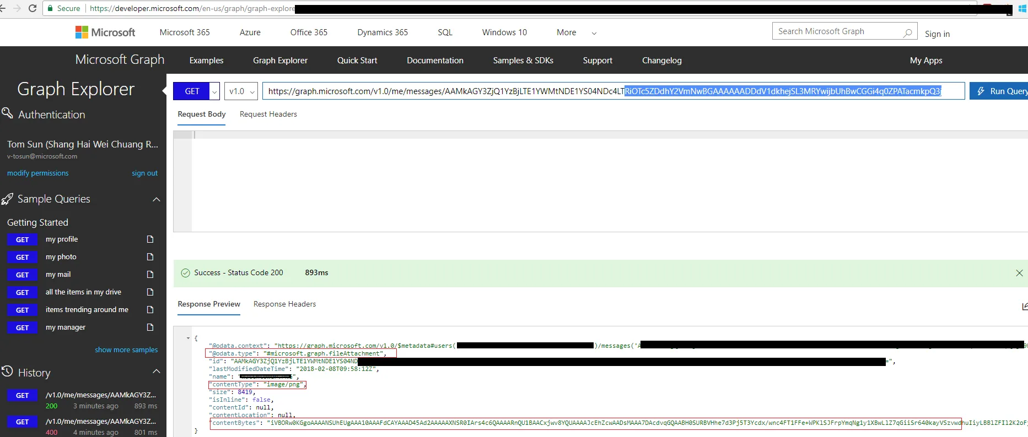Screen dimensions: 1028x437
Task: Open the HTTP method GET dropdown
Action: (x=214, y=91)
